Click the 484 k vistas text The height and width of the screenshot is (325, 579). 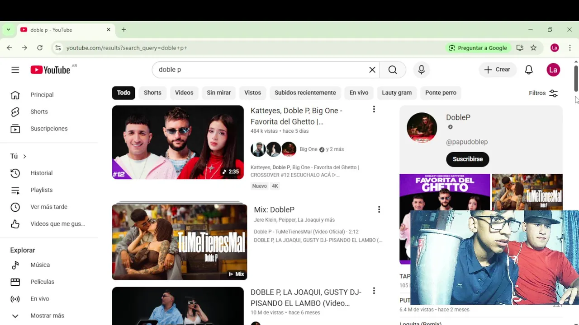(264, 131)
